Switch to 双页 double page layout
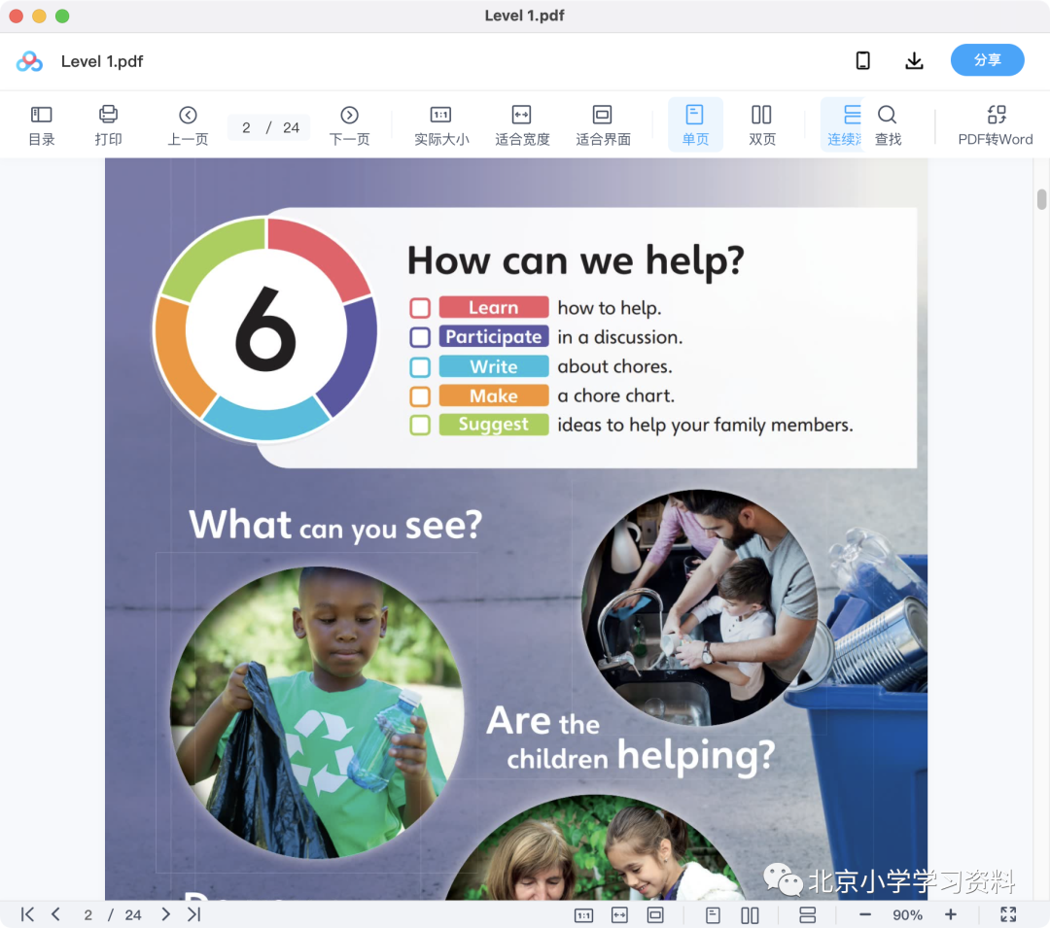1050x928 pixels. click(x=762, y=125)
